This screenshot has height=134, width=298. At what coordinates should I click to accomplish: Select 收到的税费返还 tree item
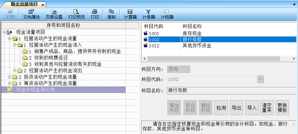click(48, 58)
